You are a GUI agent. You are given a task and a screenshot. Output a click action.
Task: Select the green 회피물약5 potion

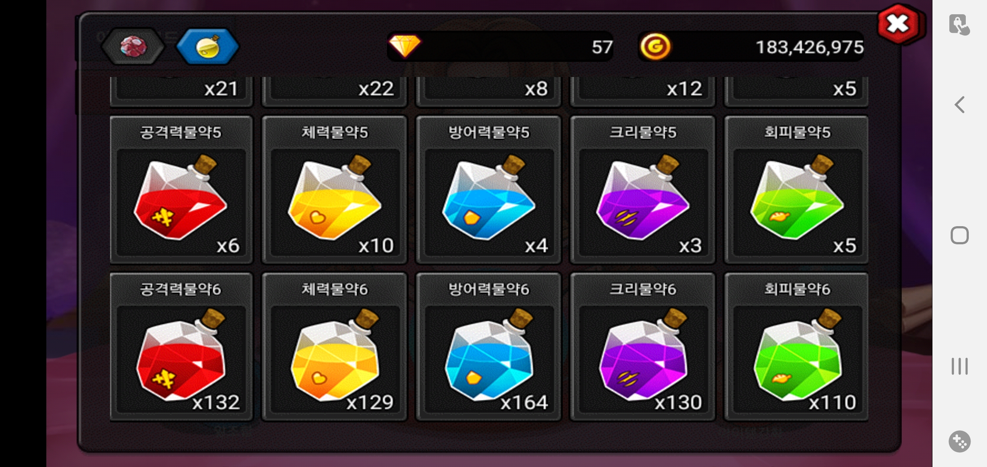coord(797,189)
